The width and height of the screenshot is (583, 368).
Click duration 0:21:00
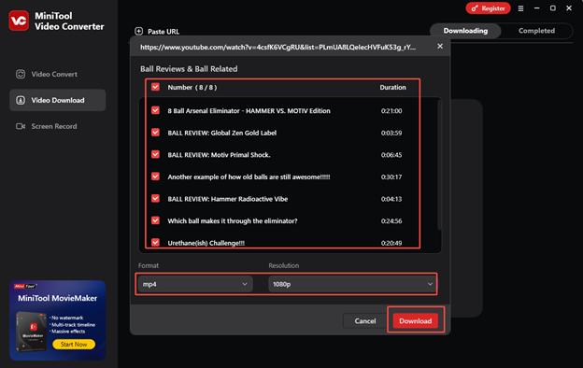[x=391, y=111]
